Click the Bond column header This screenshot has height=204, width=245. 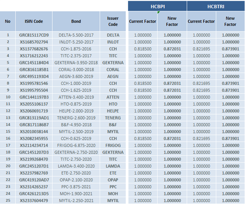[x=76, y=21]
